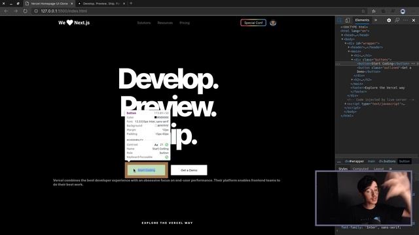
Task: Click the Vercel description paragraph
Action: [x=166, y=182]
